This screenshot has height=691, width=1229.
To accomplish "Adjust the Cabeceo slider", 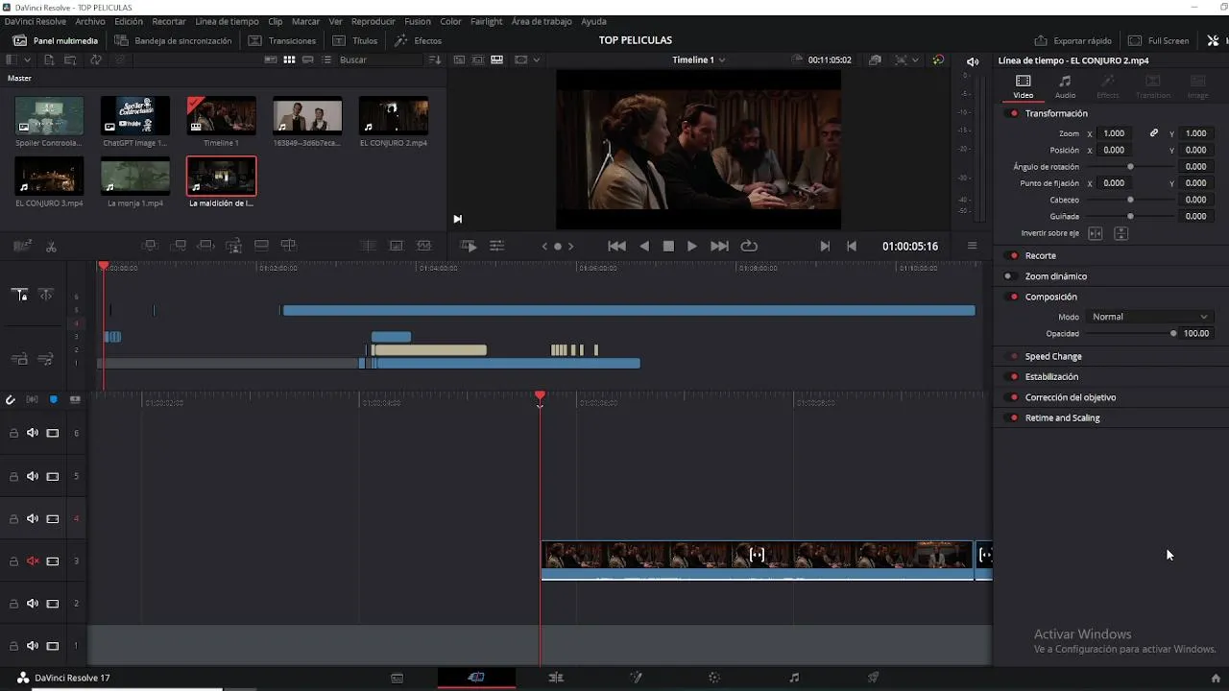I will coord(1130,200).
